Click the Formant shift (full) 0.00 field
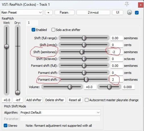This screenshot has width=144, height=131. pos(117,66)
